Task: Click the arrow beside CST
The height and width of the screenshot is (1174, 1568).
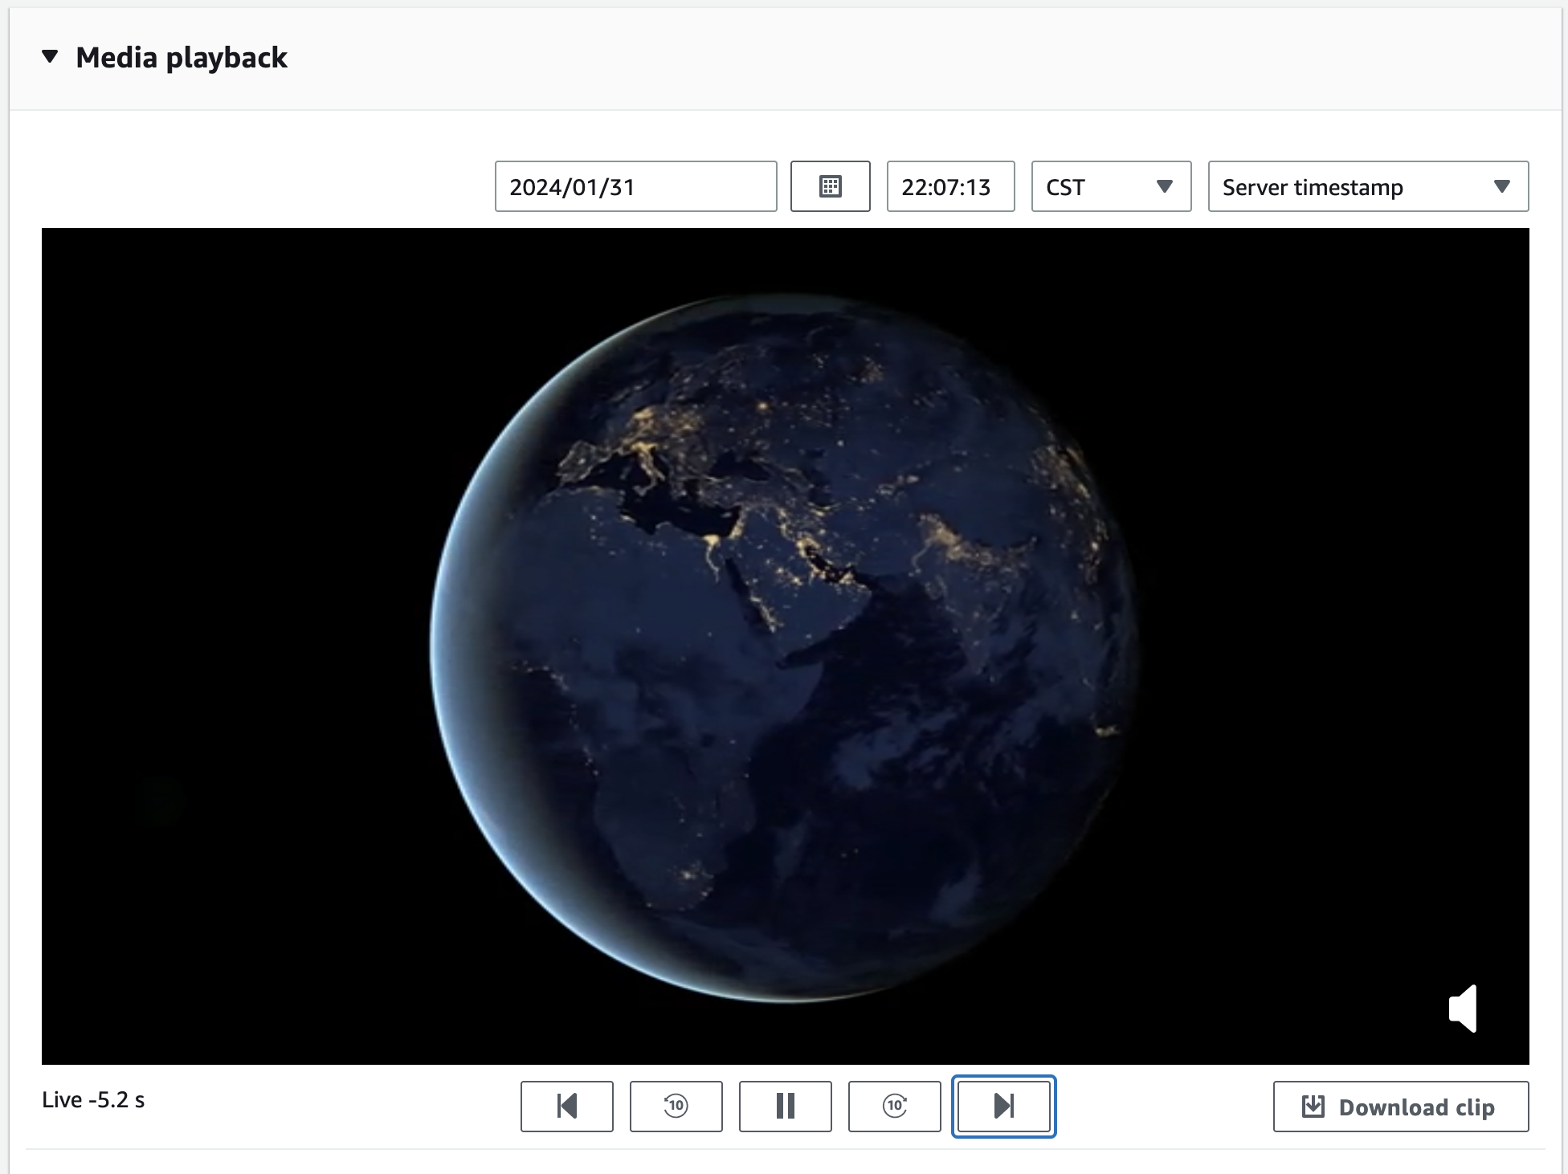Action: click(x=1164, y=187)
